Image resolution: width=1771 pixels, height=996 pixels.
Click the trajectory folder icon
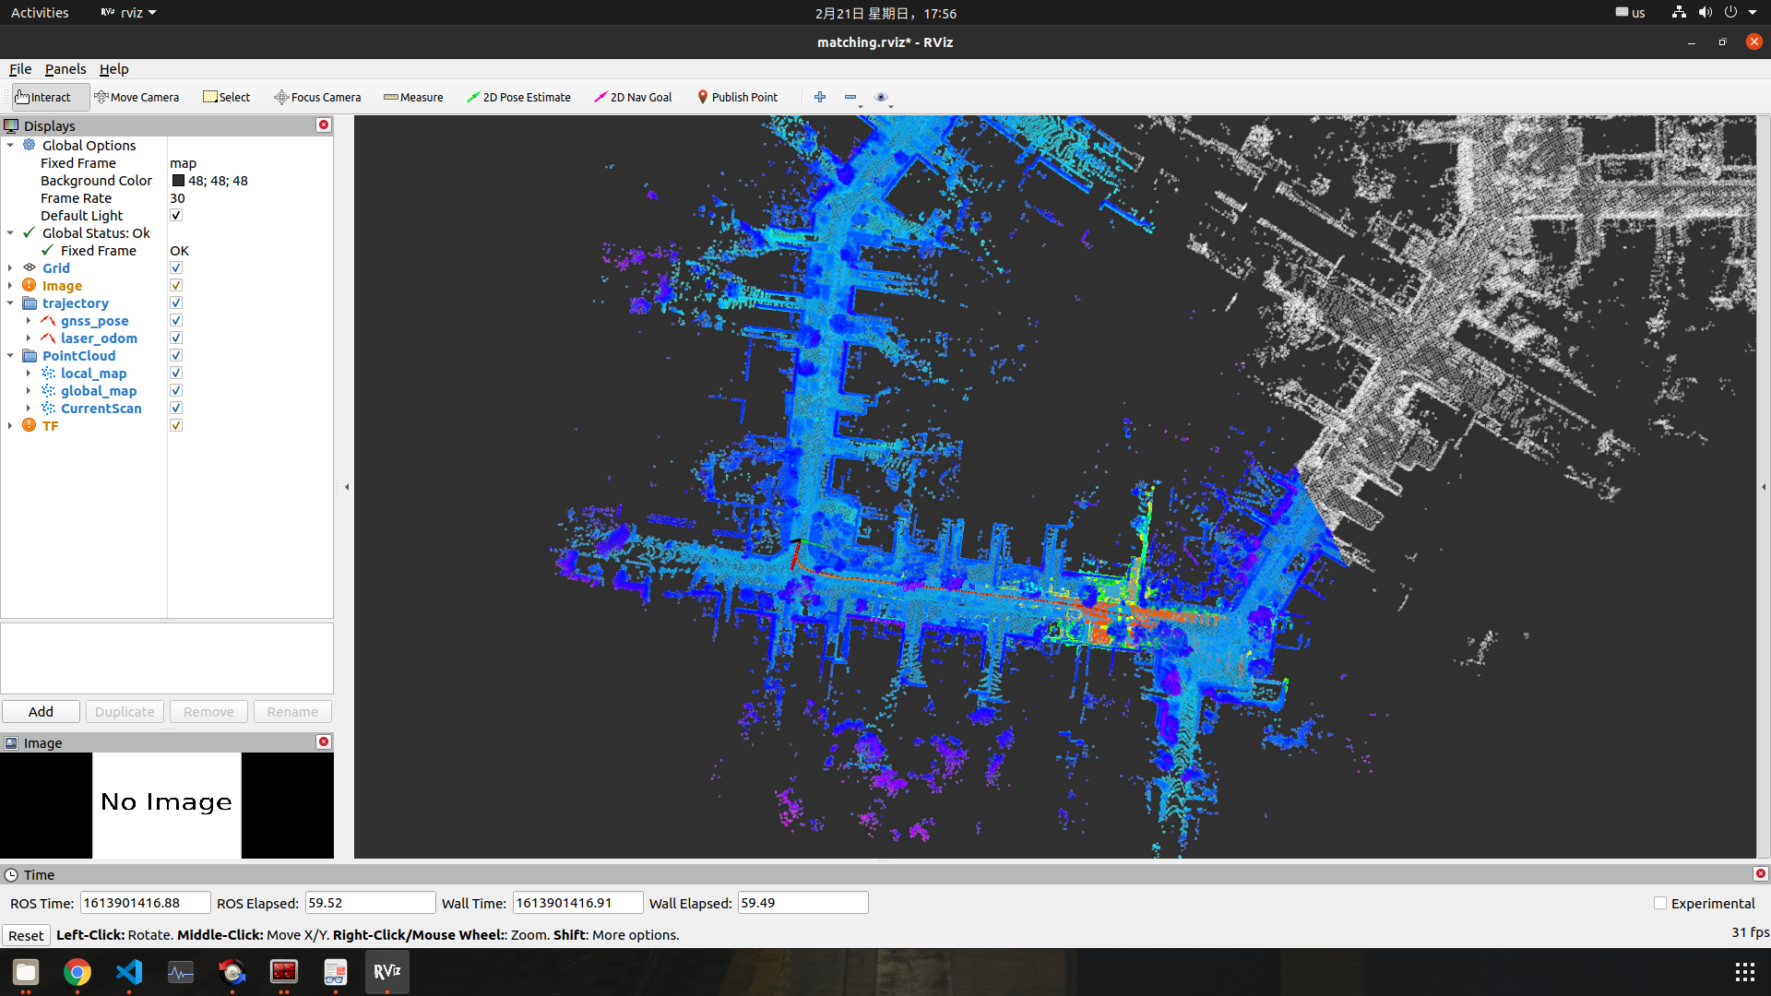point(30,302)
